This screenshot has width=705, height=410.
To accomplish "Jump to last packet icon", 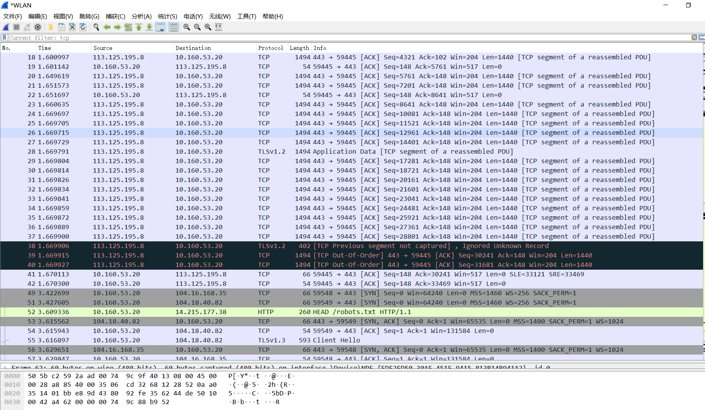I will point(149,27).
